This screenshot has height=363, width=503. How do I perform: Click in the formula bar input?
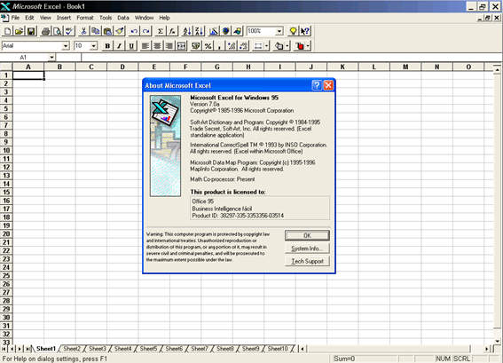[x=291, y=58]
